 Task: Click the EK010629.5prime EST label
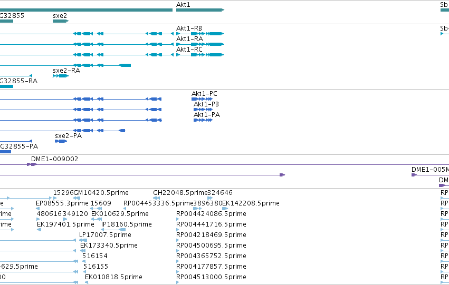[x=120, y=214]
